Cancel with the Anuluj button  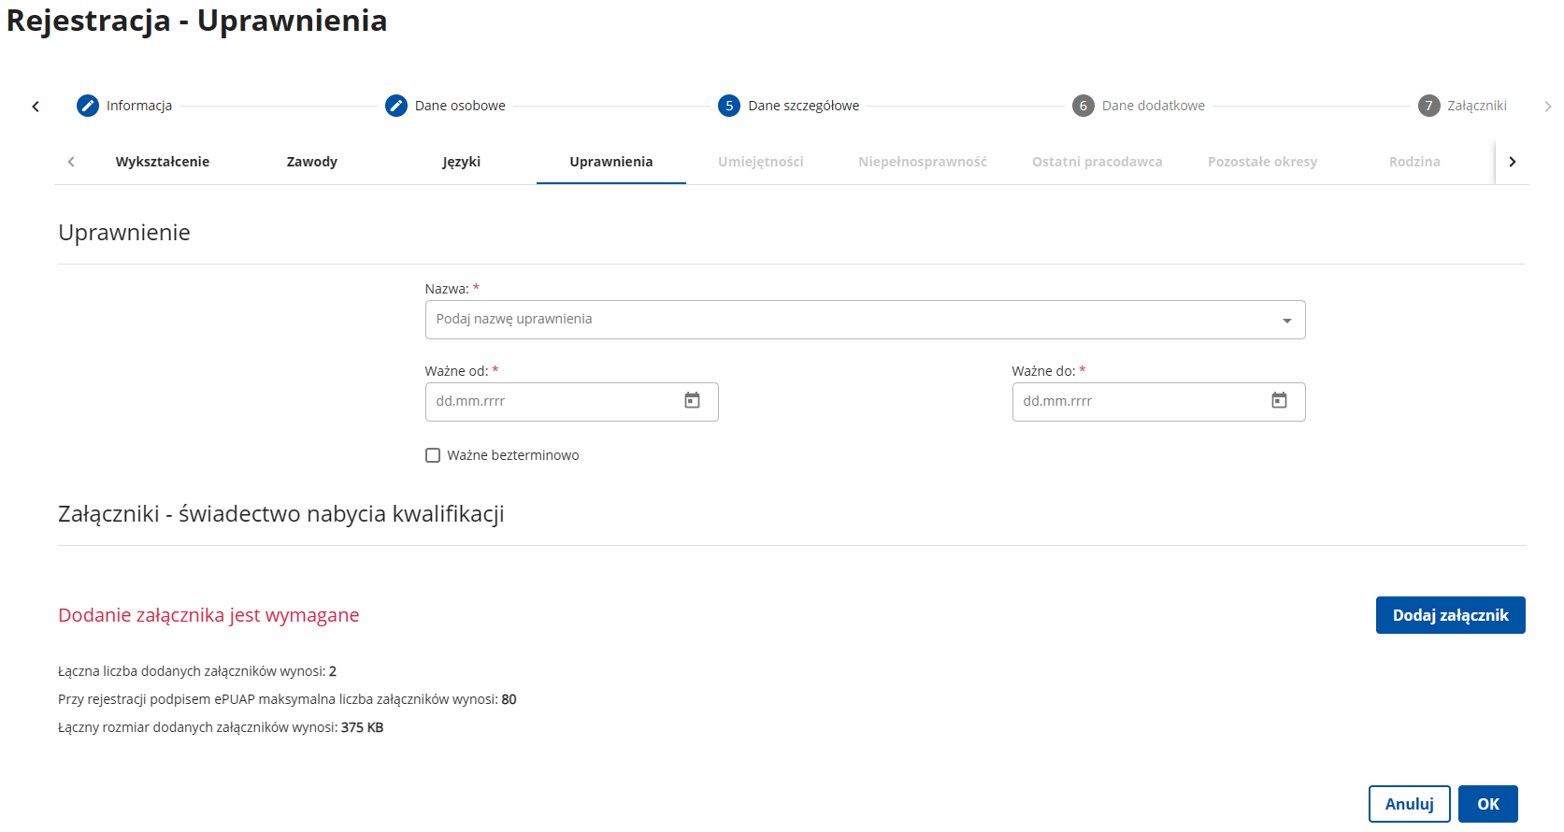[1410, 804]
